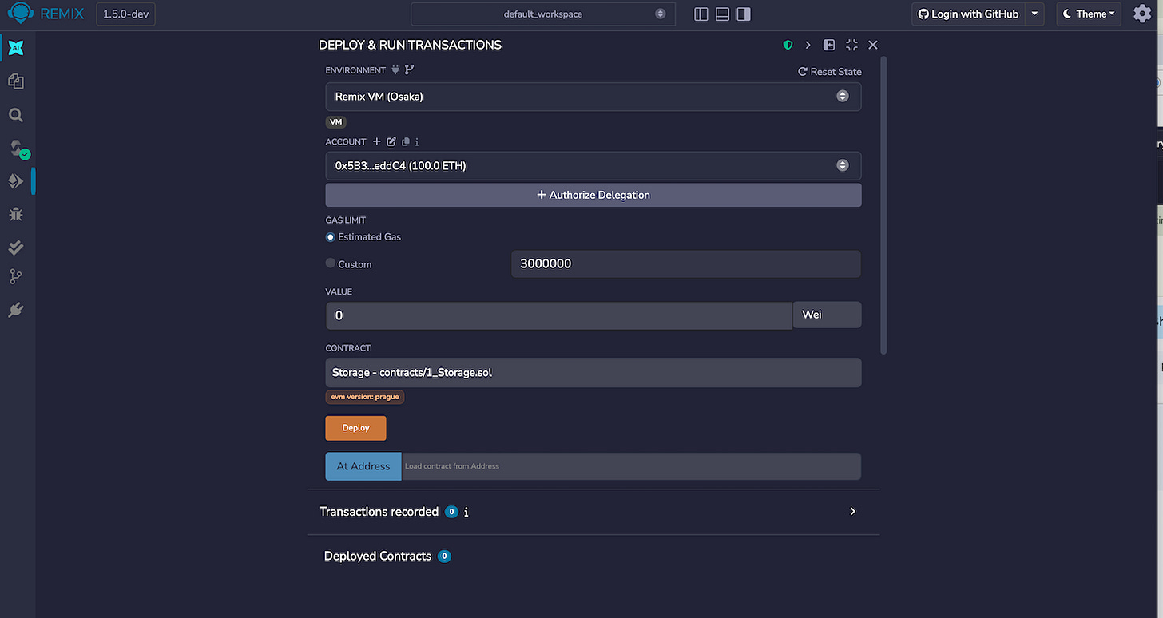The height and width of the screenshot is (618, 1163).
Task: Click the Remix logo home icon
Action: pos(20,14)
